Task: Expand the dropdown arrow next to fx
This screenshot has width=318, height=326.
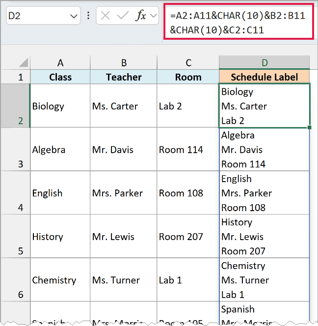Action: click(154, 16)
